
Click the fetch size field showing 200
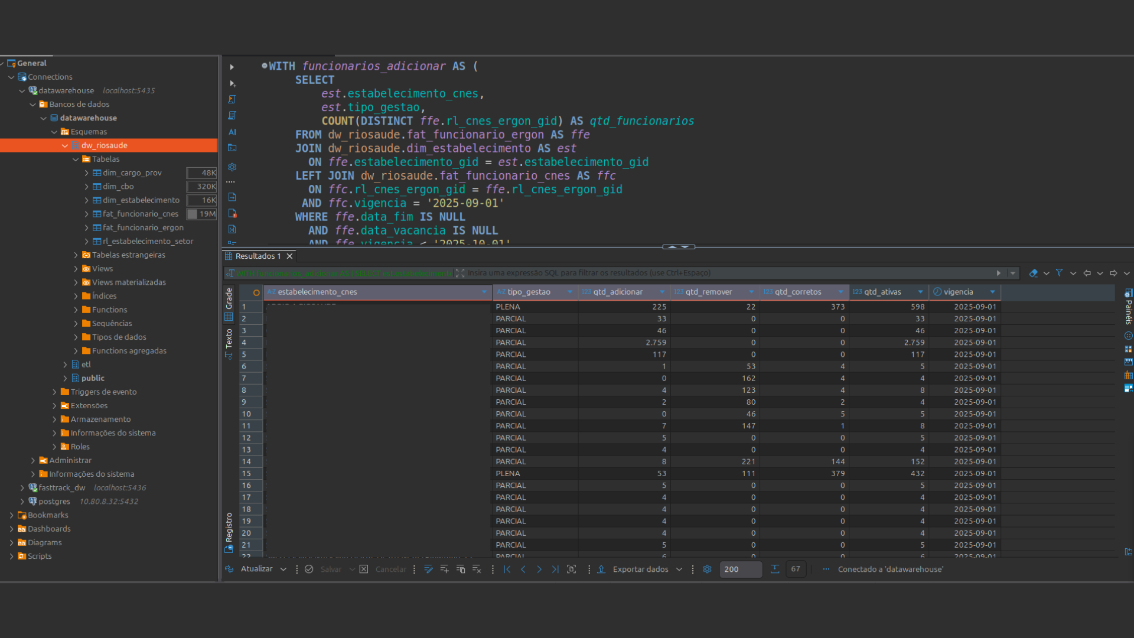(x=739, y=569)
